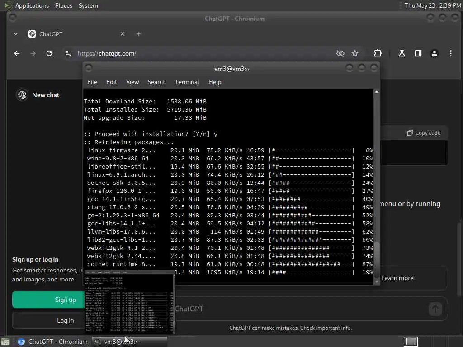Open the profile avatar icon
The width and height of the screenshot is (463, 347).
click(x=434, y=53)
